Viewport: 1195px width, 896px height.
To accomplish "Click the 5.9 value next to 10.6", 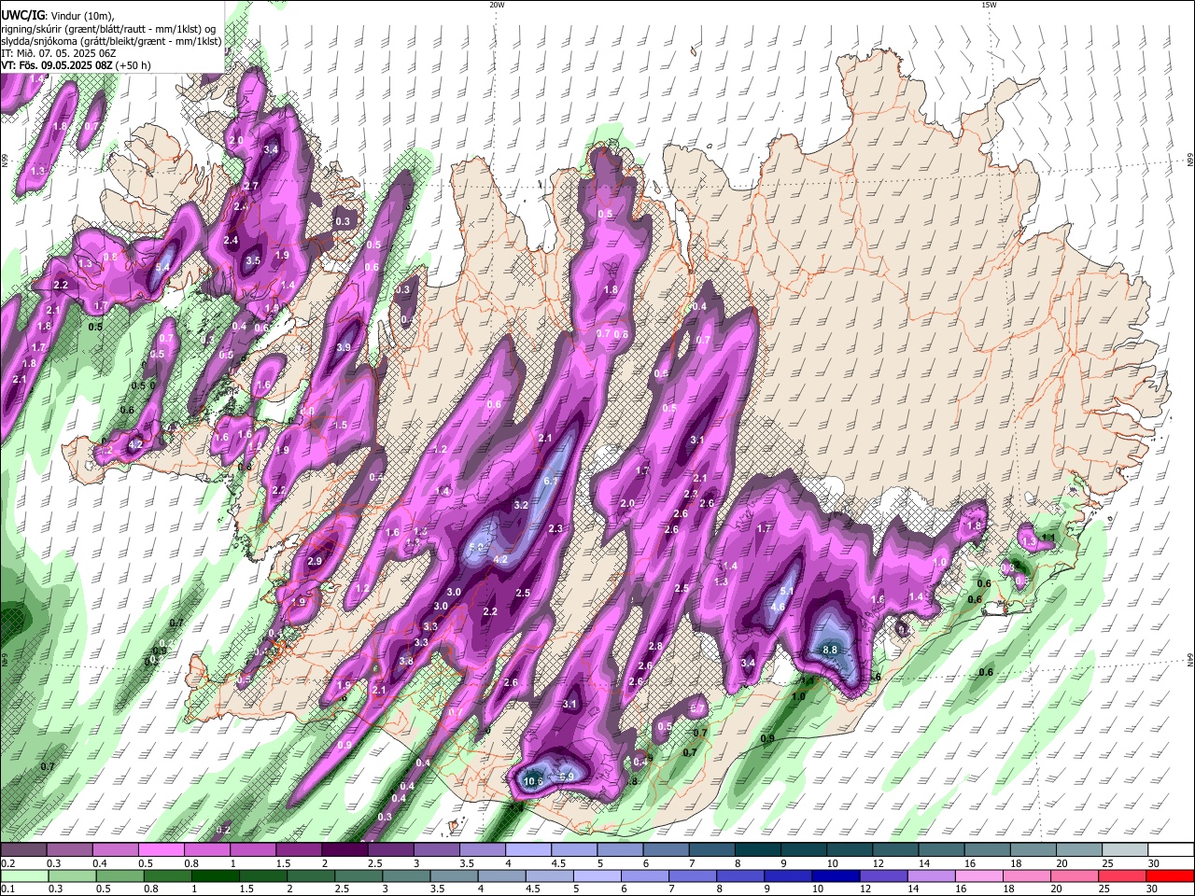I will pyautogui.click(x=566, y=777).
